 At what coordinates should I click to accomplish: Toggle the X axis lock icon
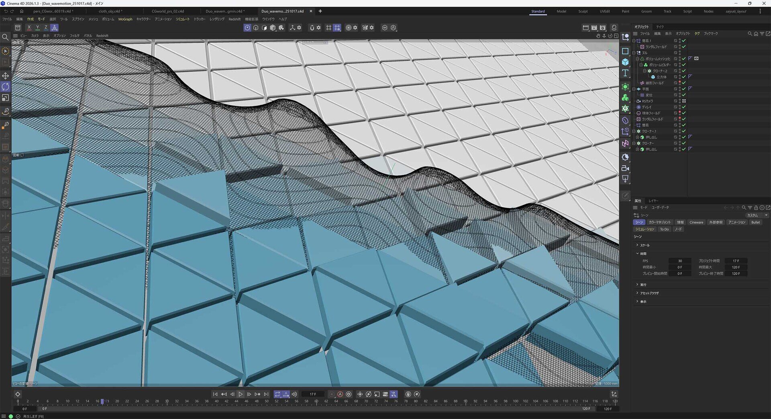click(x=29, y=28)
